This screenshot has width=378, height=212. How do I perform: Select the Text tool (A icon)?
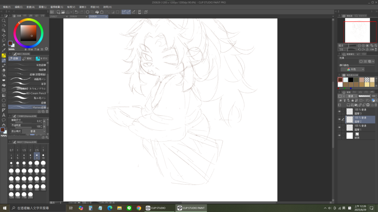click(x=4, y=115)
